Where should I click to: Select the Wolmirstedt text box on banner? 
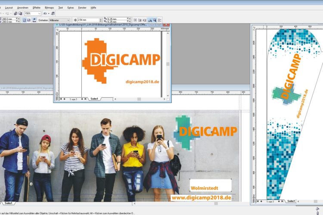(x=210, y=185)
